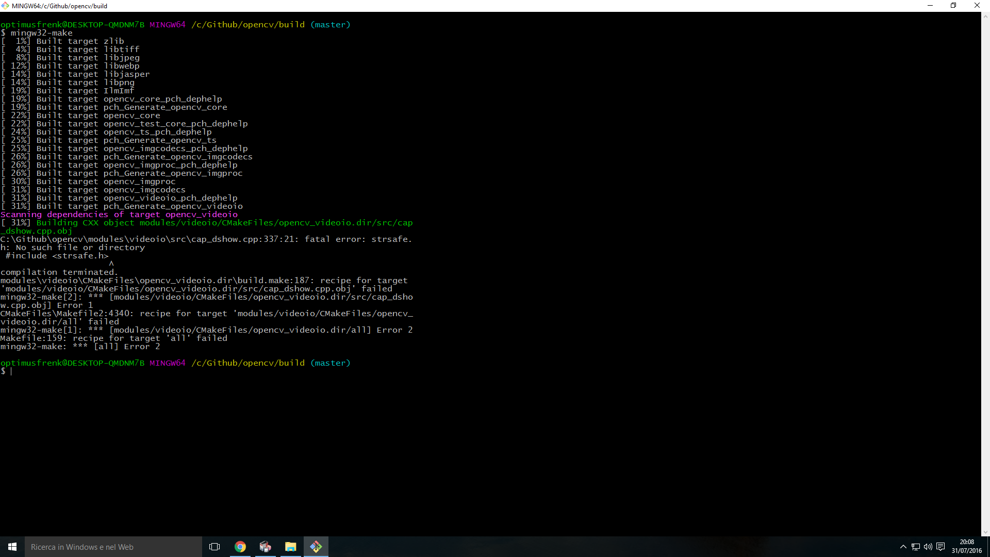The height and width of the screenshot is (557, 990).
Task: Restore down the MINGW64 terminal window
Action: (953, 6)
